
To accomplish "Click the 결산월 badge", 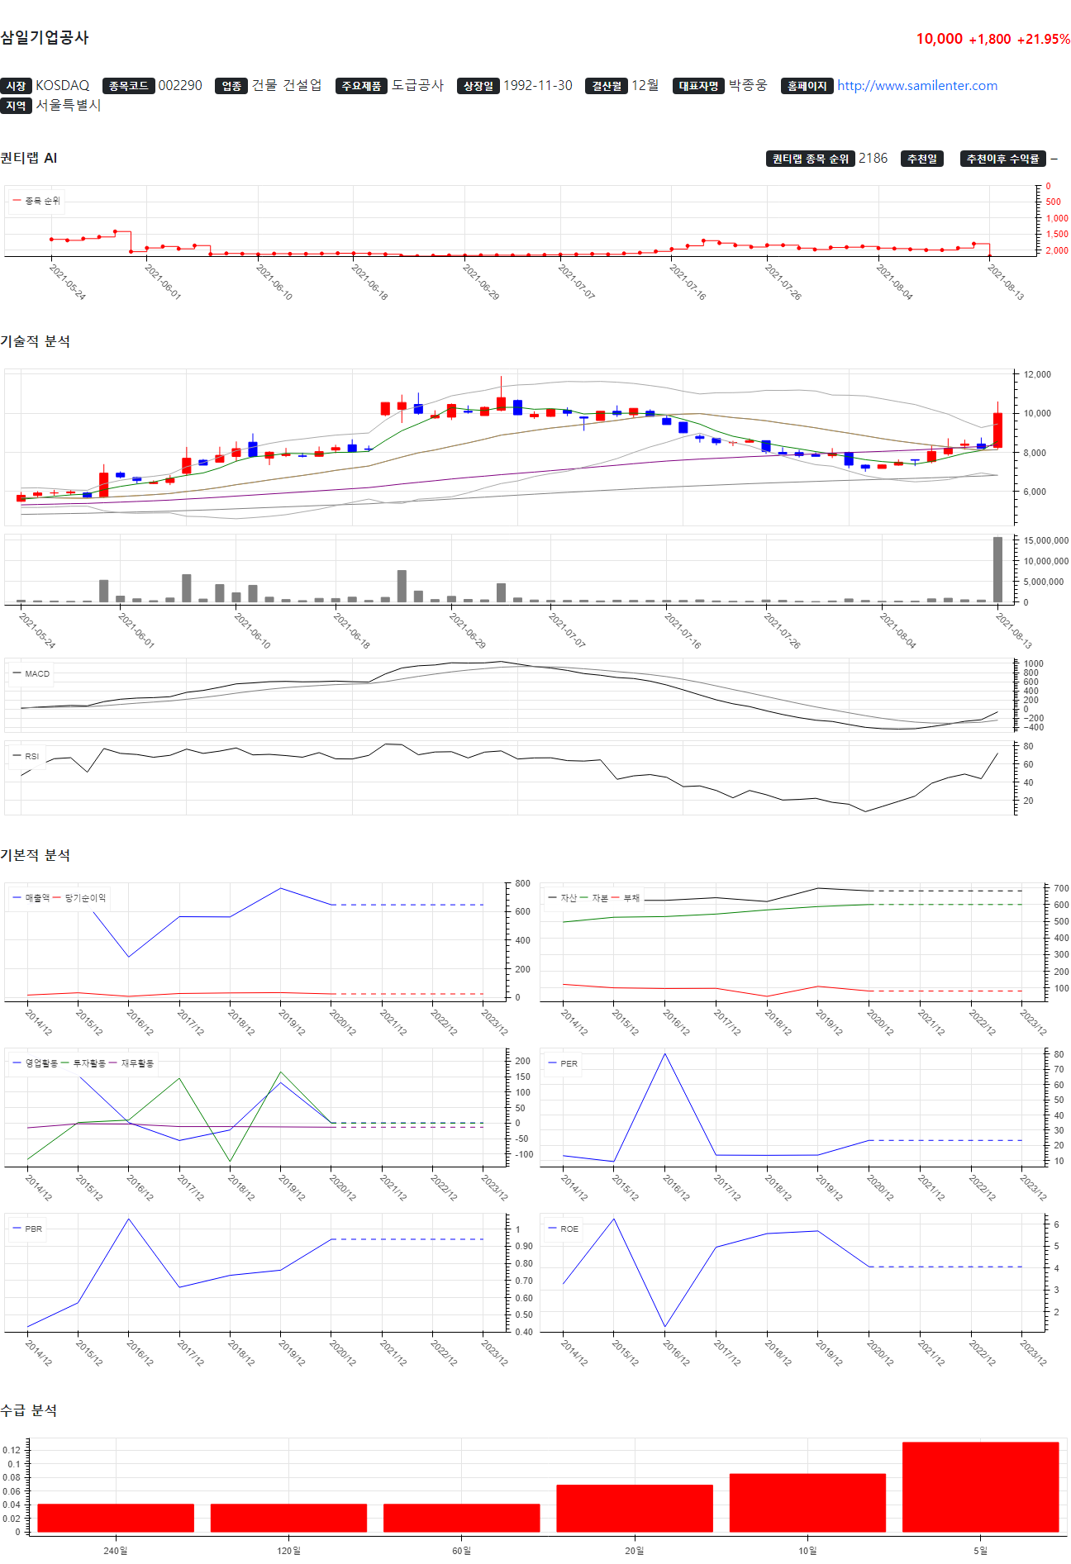I will 607,86.
